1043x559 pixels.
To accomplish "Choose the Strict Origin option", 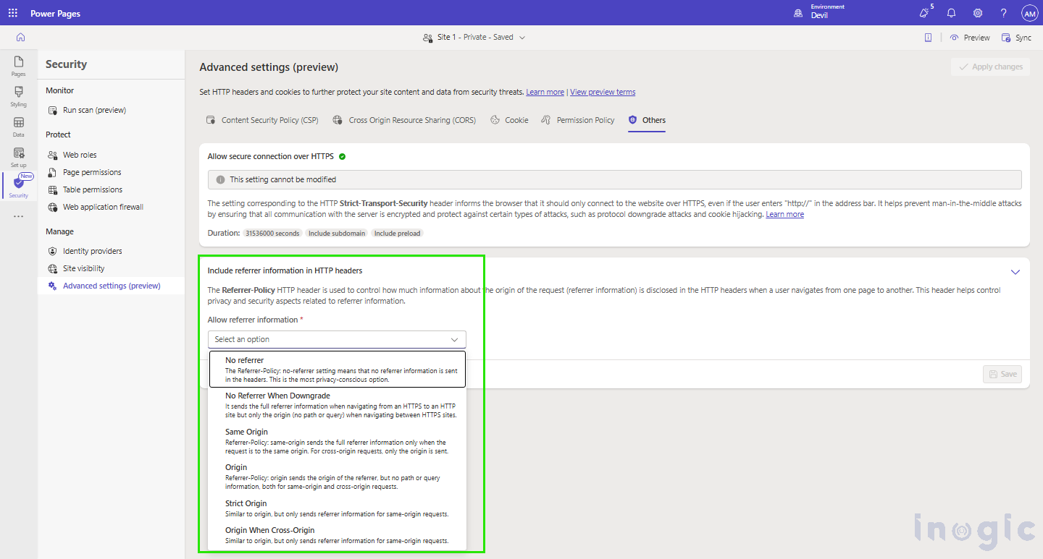I will tap(338, 508).
